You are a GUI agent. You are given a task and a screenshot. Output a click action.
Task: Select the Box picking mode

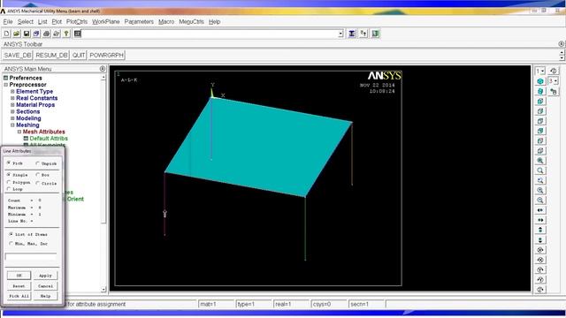pos(37,175)
